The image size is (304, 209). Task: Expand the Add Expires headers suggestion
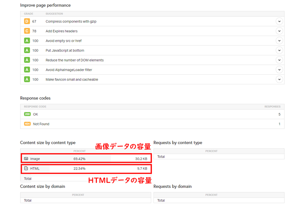pos(279,31)
